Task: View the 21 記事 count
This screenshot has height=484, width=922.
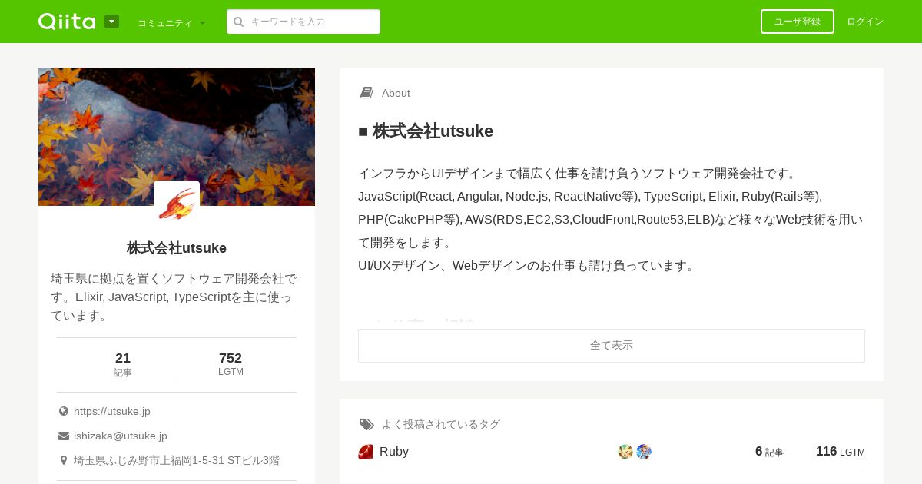Action: (123, 364)
